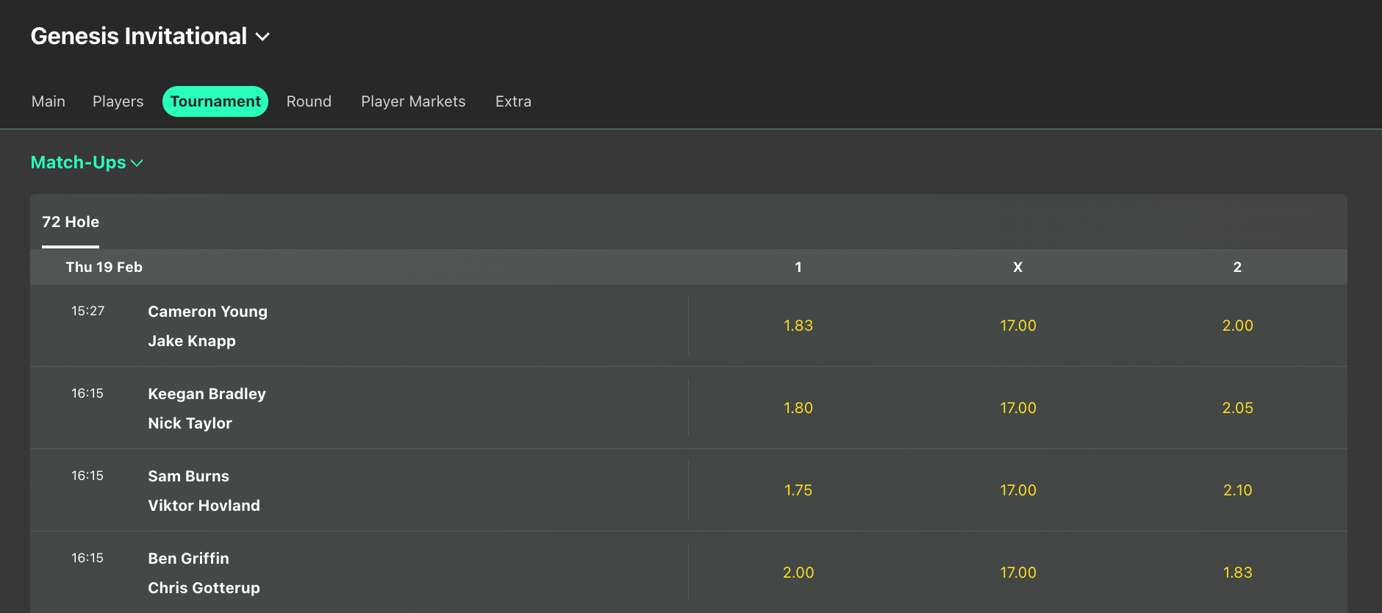Select the tie odds for Young vs Knapp
The height and width of the screenshot is (613, 1382).
[1017, 326]
